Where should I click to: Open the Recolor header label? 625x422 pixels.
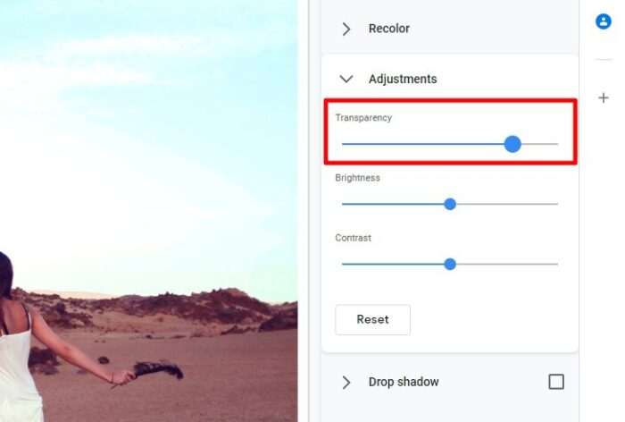[x=389, y=29]
